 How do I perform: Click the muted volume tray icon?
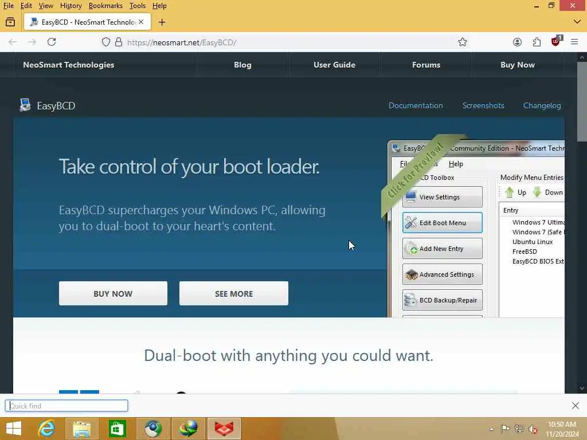click(533, 429)
